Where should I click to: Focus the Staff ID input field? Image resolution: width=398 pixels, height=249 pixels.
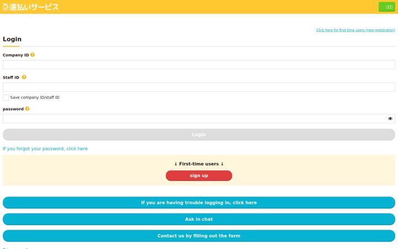(199, 87)
